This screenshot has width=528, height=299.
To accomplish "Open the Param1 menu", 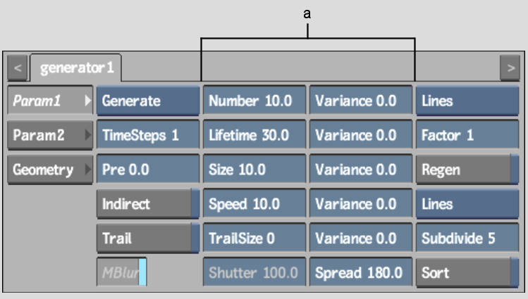I will pyautogui.click(x=49, y=101).
